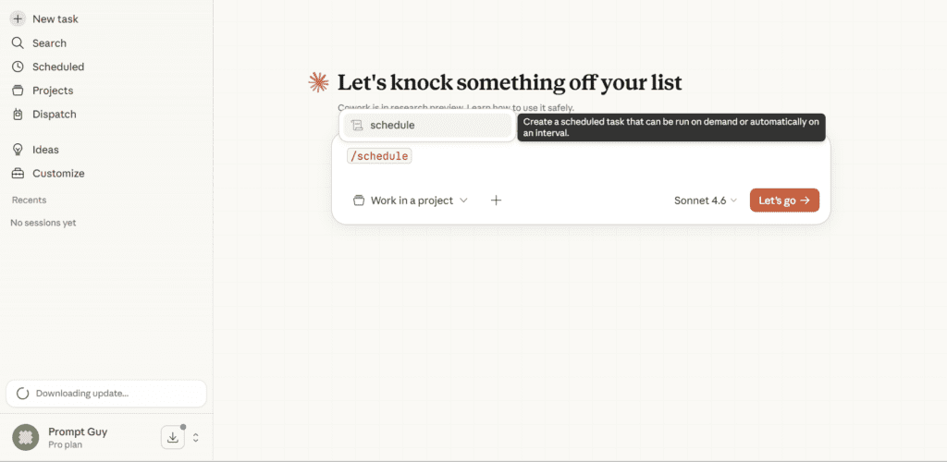This screenshot has width=947, height=462.
Task: Click the Downloading update status pill
Action: 105,394
